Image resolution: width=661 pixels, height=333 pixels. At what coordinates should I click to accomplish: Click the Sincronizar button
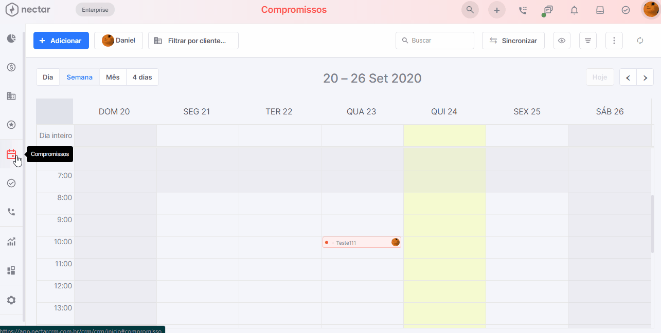point(513,41)
